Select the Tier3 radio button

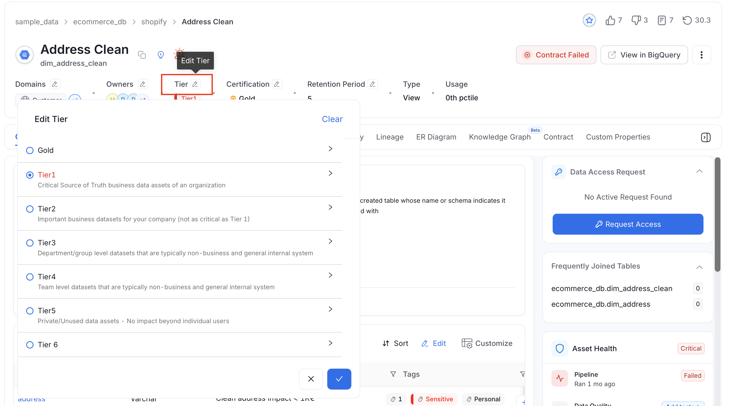(x=30, y=243)
